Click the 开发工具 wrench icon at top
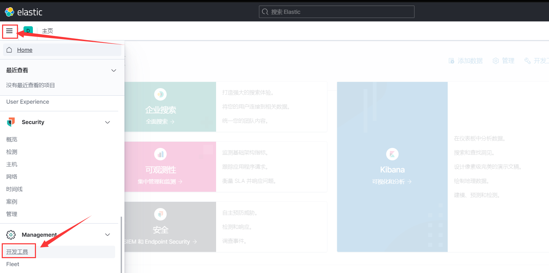Image resolution: width=549 pixels, height=273 pixels. (528, 61)
